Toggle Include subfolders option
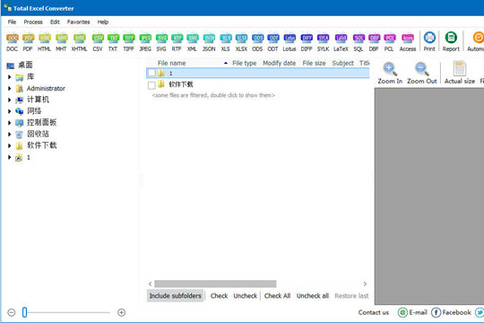This screenshot has width=484, height=323. point(176,296)
